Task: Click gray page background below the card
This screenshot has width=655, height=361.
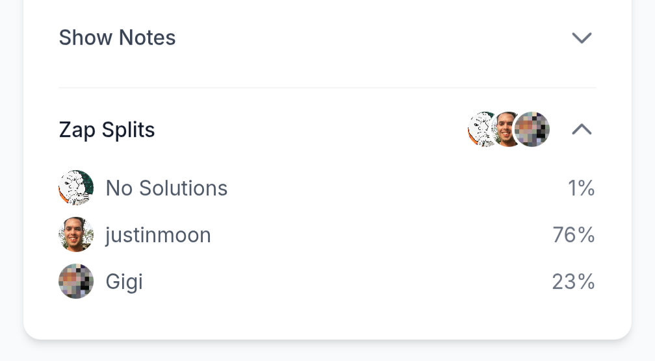Action: point(327,351)
